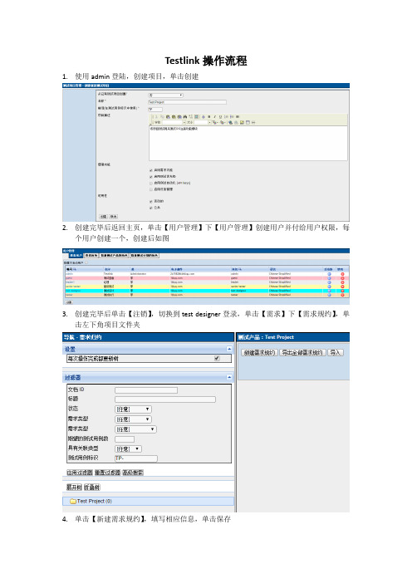
Task: Switch to the 指派测试计划的角色 tab
Action: point(145,256)
